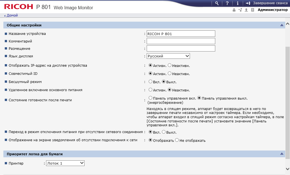Choose Панель управления вкл. radio

tap(150, 98)
